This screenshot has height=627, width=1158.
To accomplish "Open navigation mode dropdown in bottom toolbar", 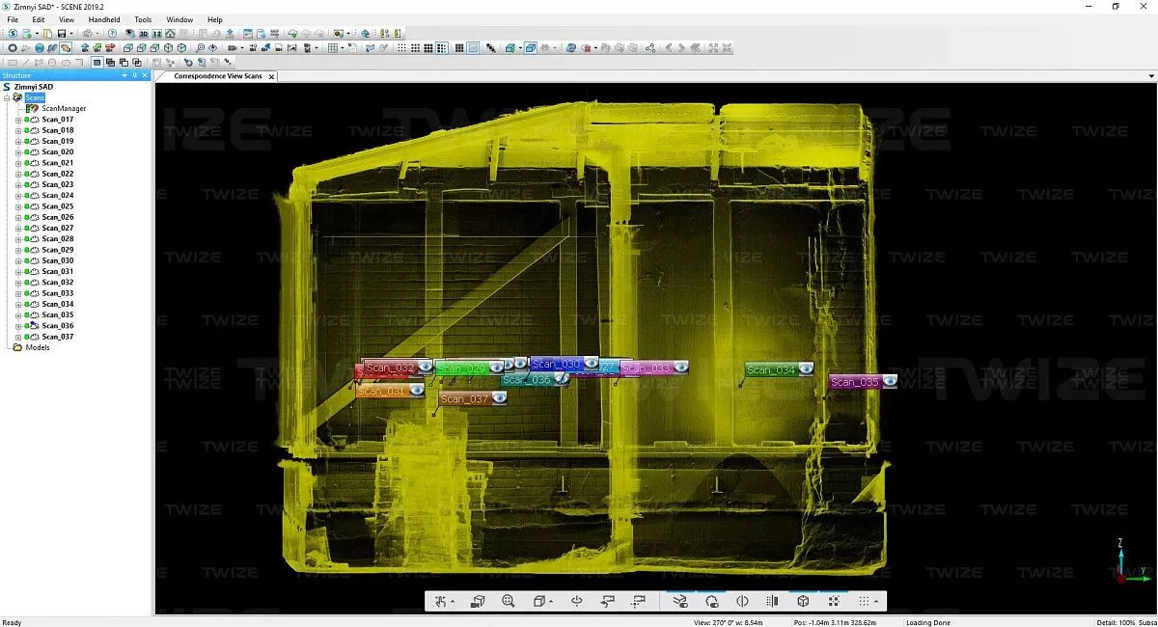I will click(453, 602).
